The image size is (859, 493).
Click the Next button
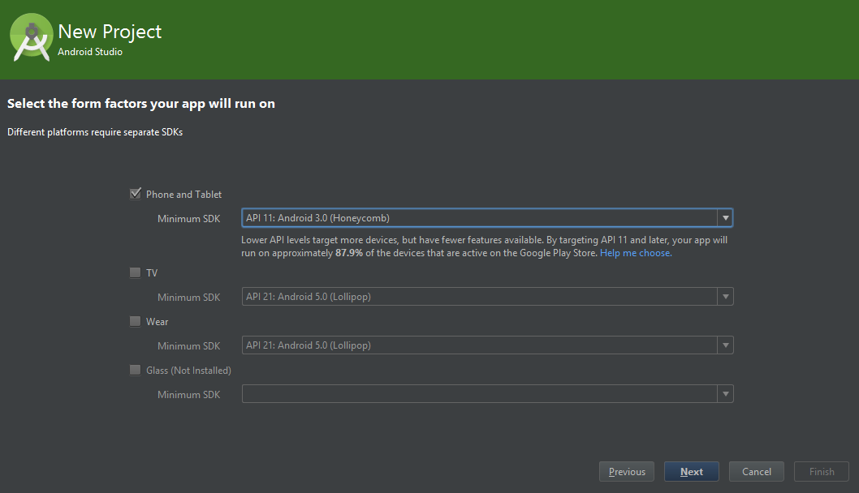(x=691, y=471)
